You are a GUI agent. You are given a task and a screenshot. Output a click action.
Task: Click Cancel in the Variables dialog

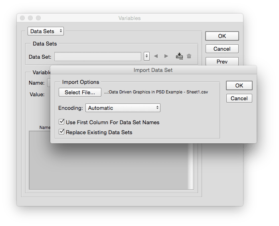pyautogui.click(x=222, y=49)
